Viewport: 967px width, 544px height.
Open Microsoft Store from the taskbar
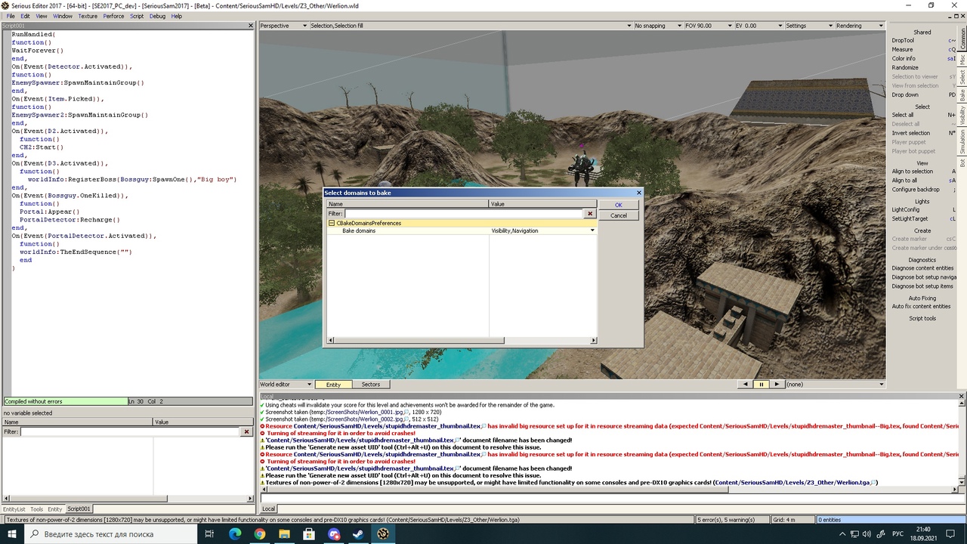click(309, 534)
